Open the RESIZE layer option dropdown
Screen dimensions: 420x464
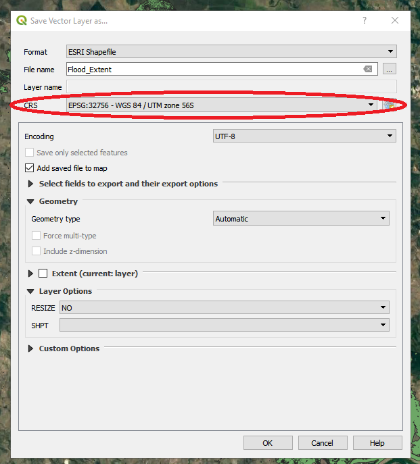tap(224, 308)
